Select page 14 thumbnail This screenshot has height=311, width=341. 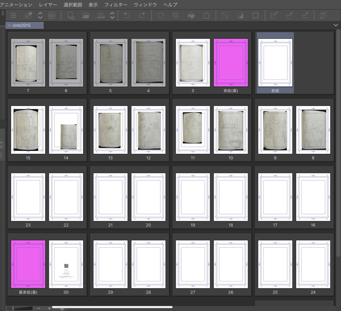[66, 130]
